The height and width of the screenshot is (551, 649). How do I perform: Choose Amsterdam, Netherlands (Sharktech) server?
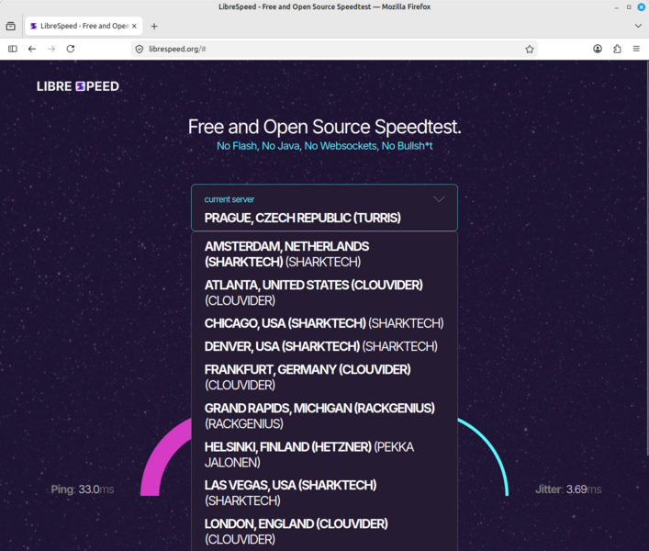pos(325,254)
